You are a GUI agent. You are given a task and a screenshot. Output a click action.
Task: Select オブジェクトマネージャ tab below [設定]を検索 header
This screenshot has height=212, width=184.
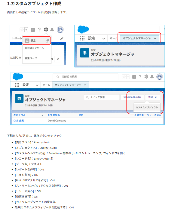pyautogui.click(x=71, y=85)
